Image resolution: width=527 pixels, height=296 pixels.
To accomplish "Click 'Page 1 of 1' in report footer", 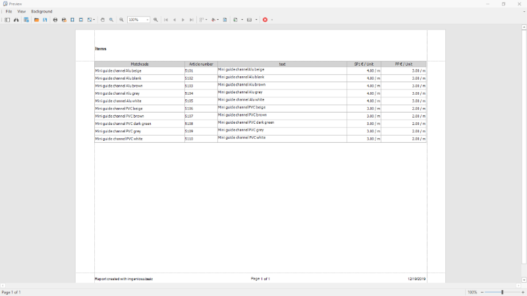I will click(260, 278).
